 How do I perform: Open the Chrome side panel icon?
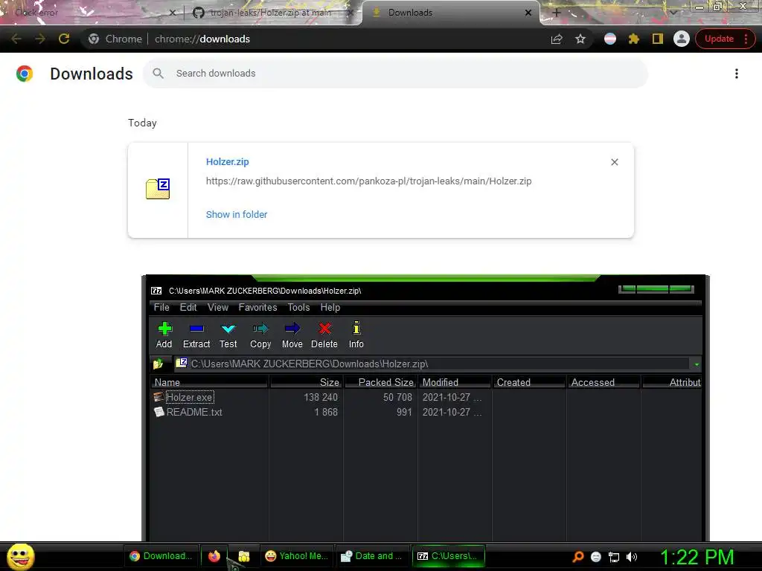(658, 39)
